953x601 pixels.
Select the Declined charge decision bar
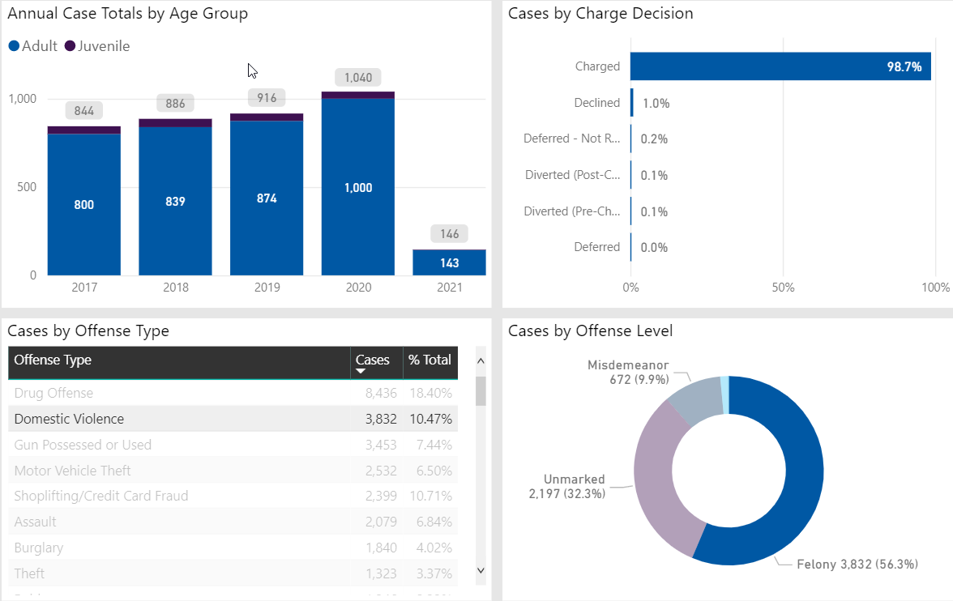632,103
